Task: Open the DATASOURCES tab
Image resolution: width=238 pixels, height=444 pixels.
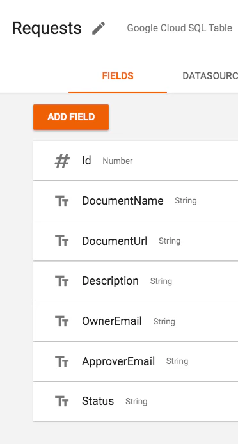Action: (210, 76)
